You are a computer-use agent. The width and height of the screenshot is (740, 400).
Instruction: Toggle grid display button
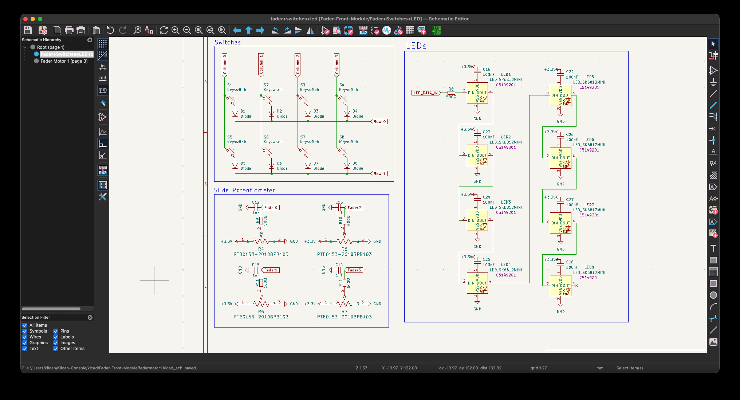[103, 44]
